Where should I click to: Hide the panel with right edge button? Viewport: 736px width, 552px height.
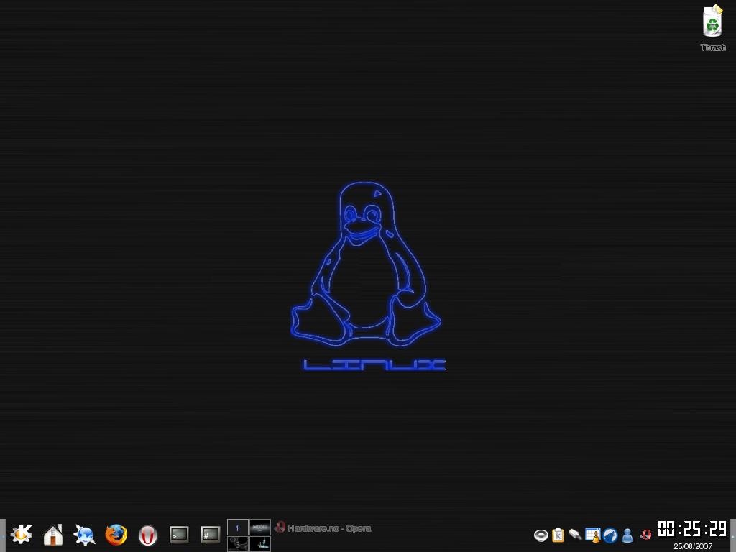click(733, 535)
